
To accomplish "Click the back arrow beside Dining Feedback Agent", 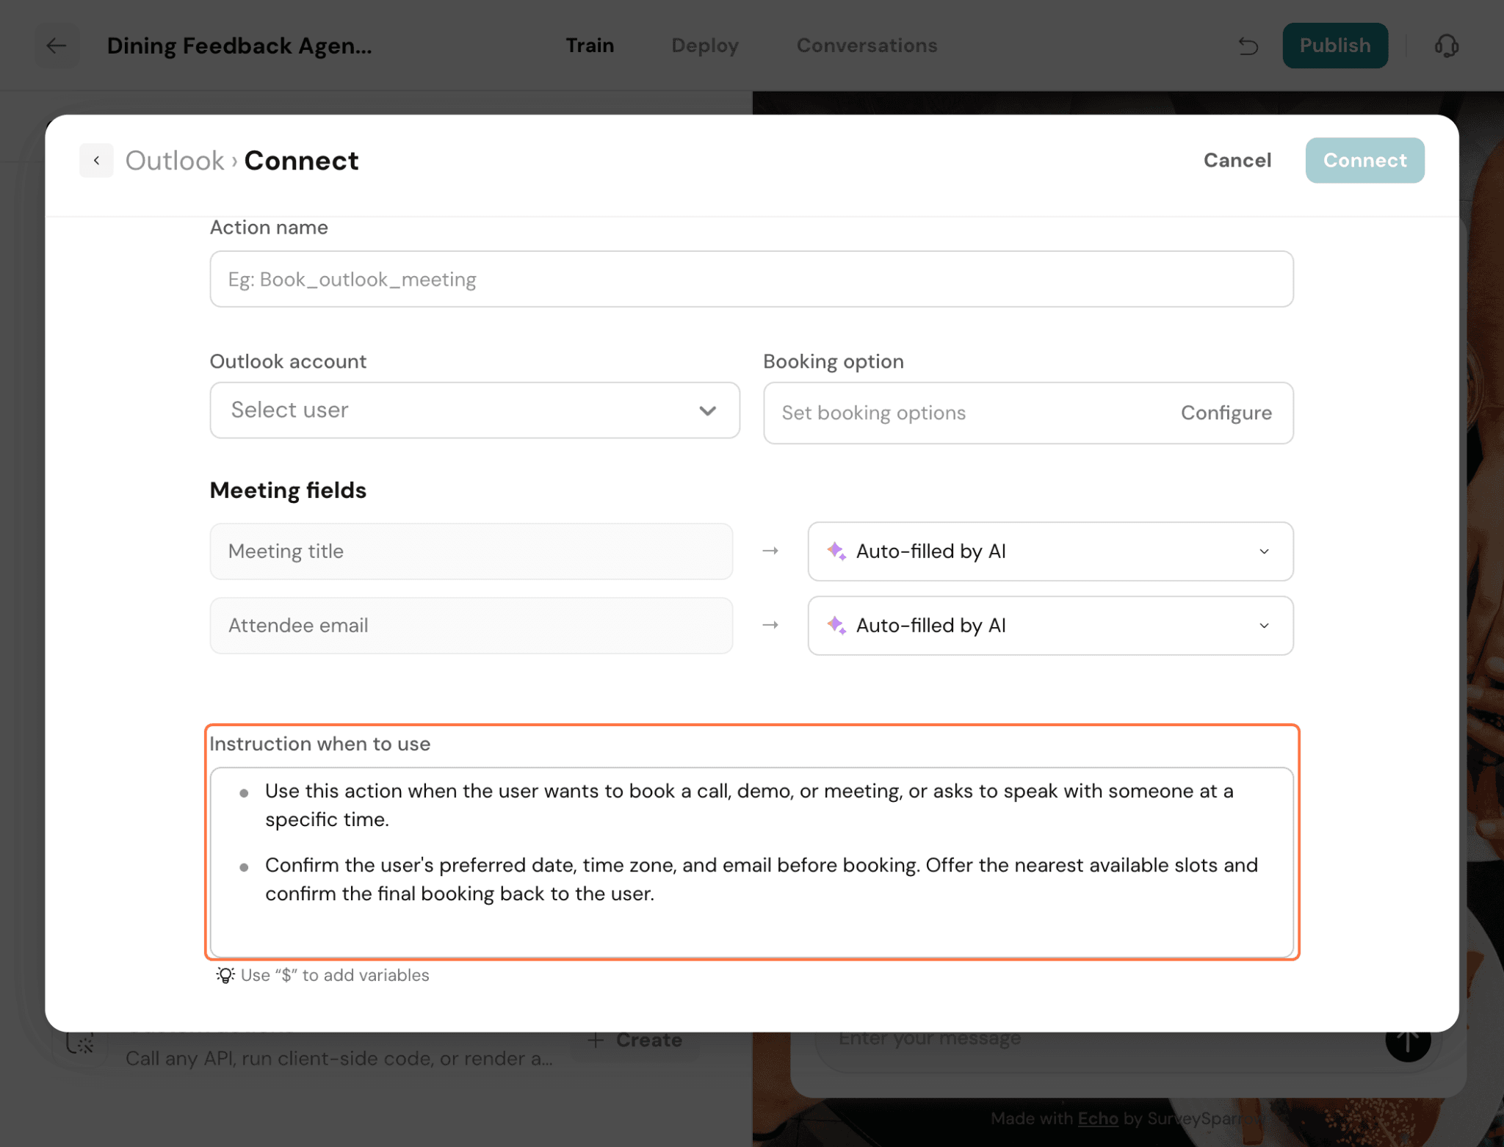I will pos(57,46).
